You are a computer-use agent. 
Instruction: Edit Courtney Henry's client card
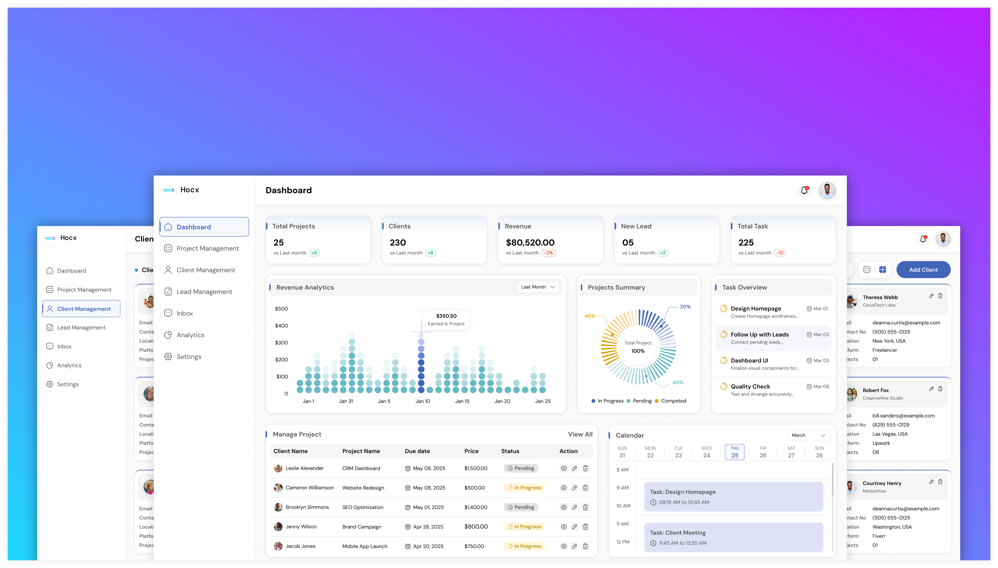tap(931, 482)
